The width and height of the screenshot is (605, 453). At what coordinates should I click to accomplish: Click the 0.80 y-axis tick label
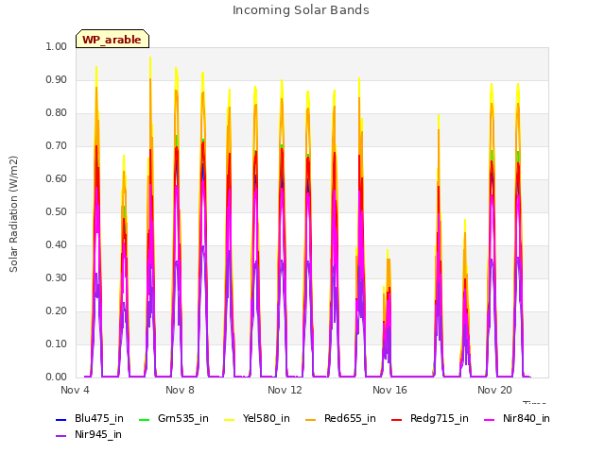tap(57, 113)
